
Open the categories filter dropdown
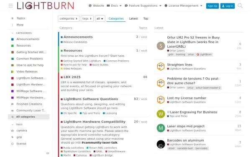click(x=69, y=18)
